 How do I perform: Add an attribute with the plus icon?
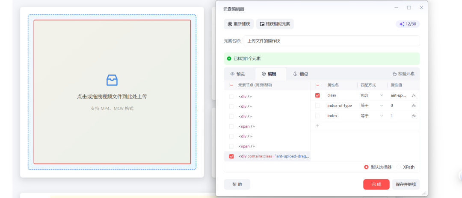click(x=317, y=126)
